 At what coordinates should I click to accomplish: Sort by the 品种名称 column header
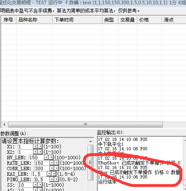34,20
